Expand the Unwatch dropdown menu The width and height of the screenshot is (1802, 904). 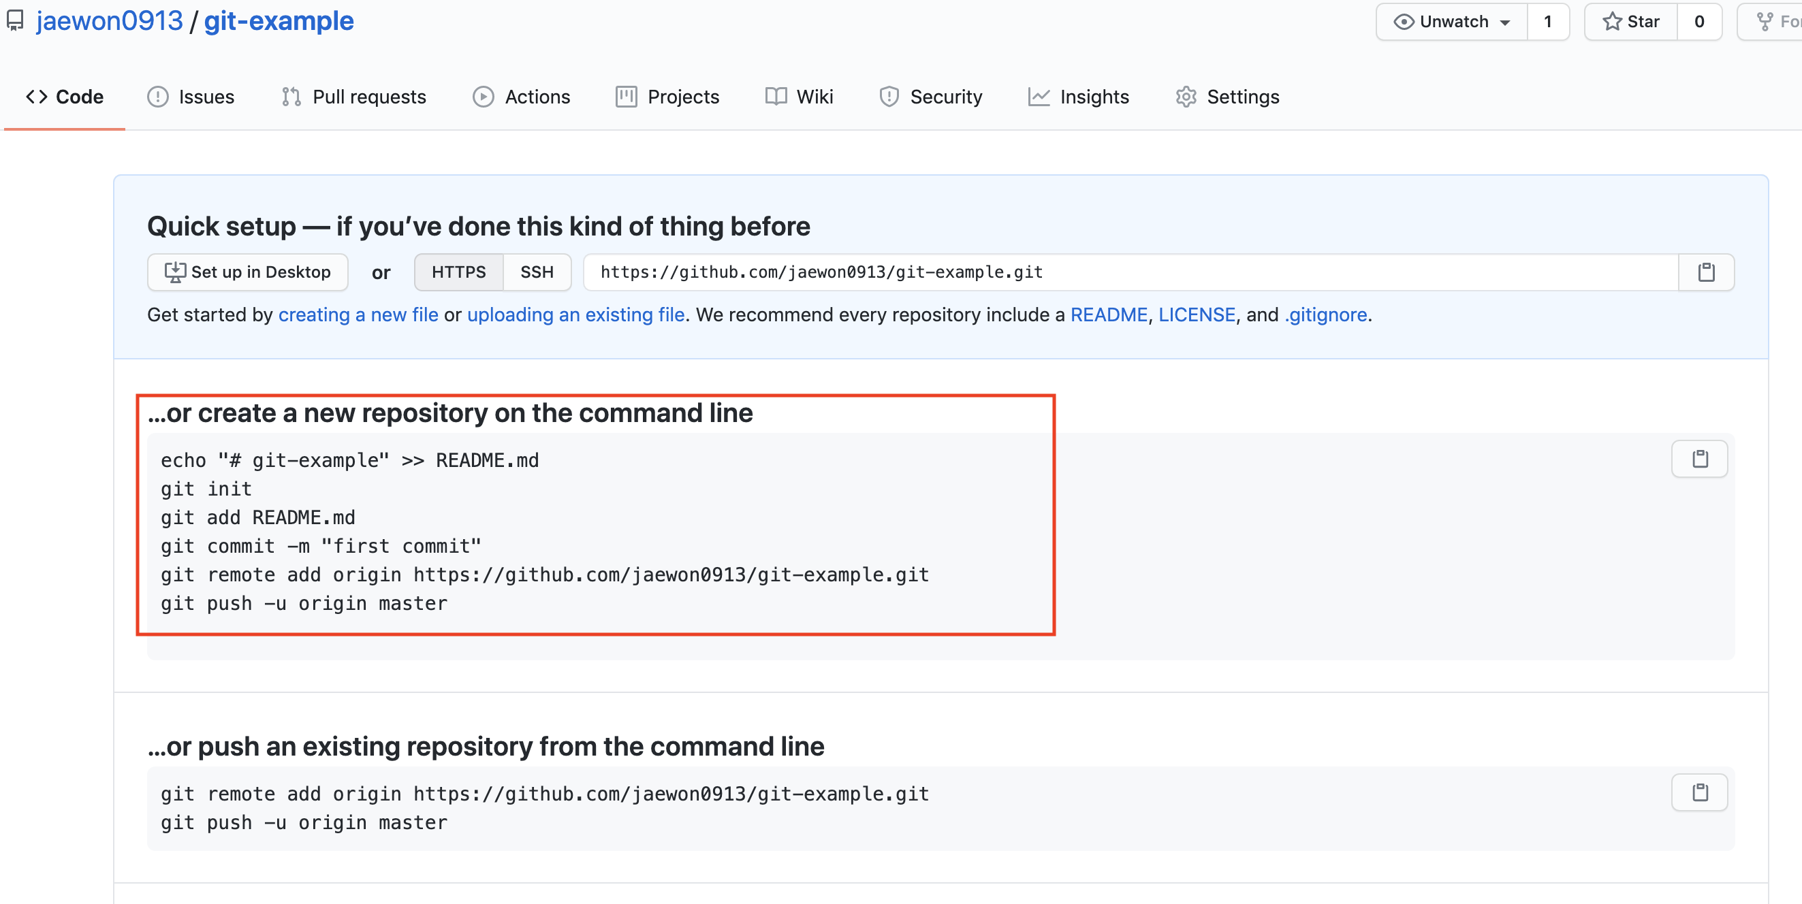pos(1451,22)
